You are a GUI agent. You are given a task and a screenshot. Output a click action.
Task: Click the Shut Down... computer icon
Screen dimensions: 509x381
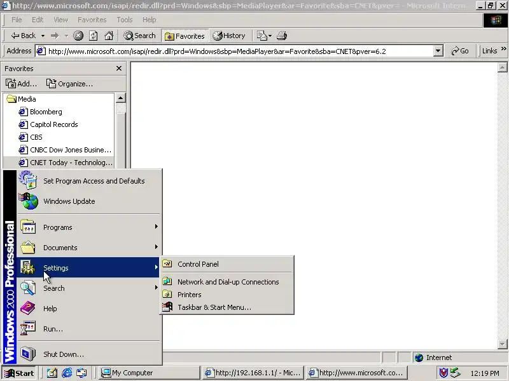click(28, 354)
